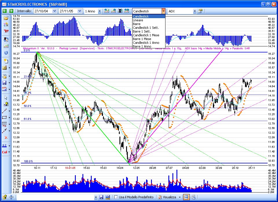
Task: Click the lightbulb icon in bottom toolbar
Action: 5,197
